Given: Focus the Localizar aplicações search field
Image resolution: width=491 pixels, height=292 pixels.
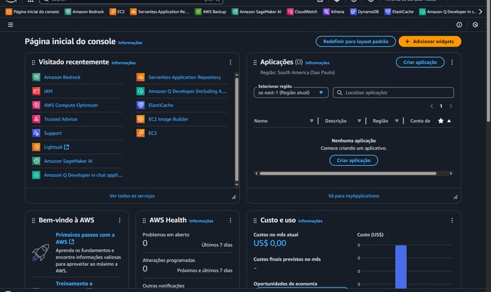Looking at the screenshot, I should pyautogui.click(x=393, y=93).
